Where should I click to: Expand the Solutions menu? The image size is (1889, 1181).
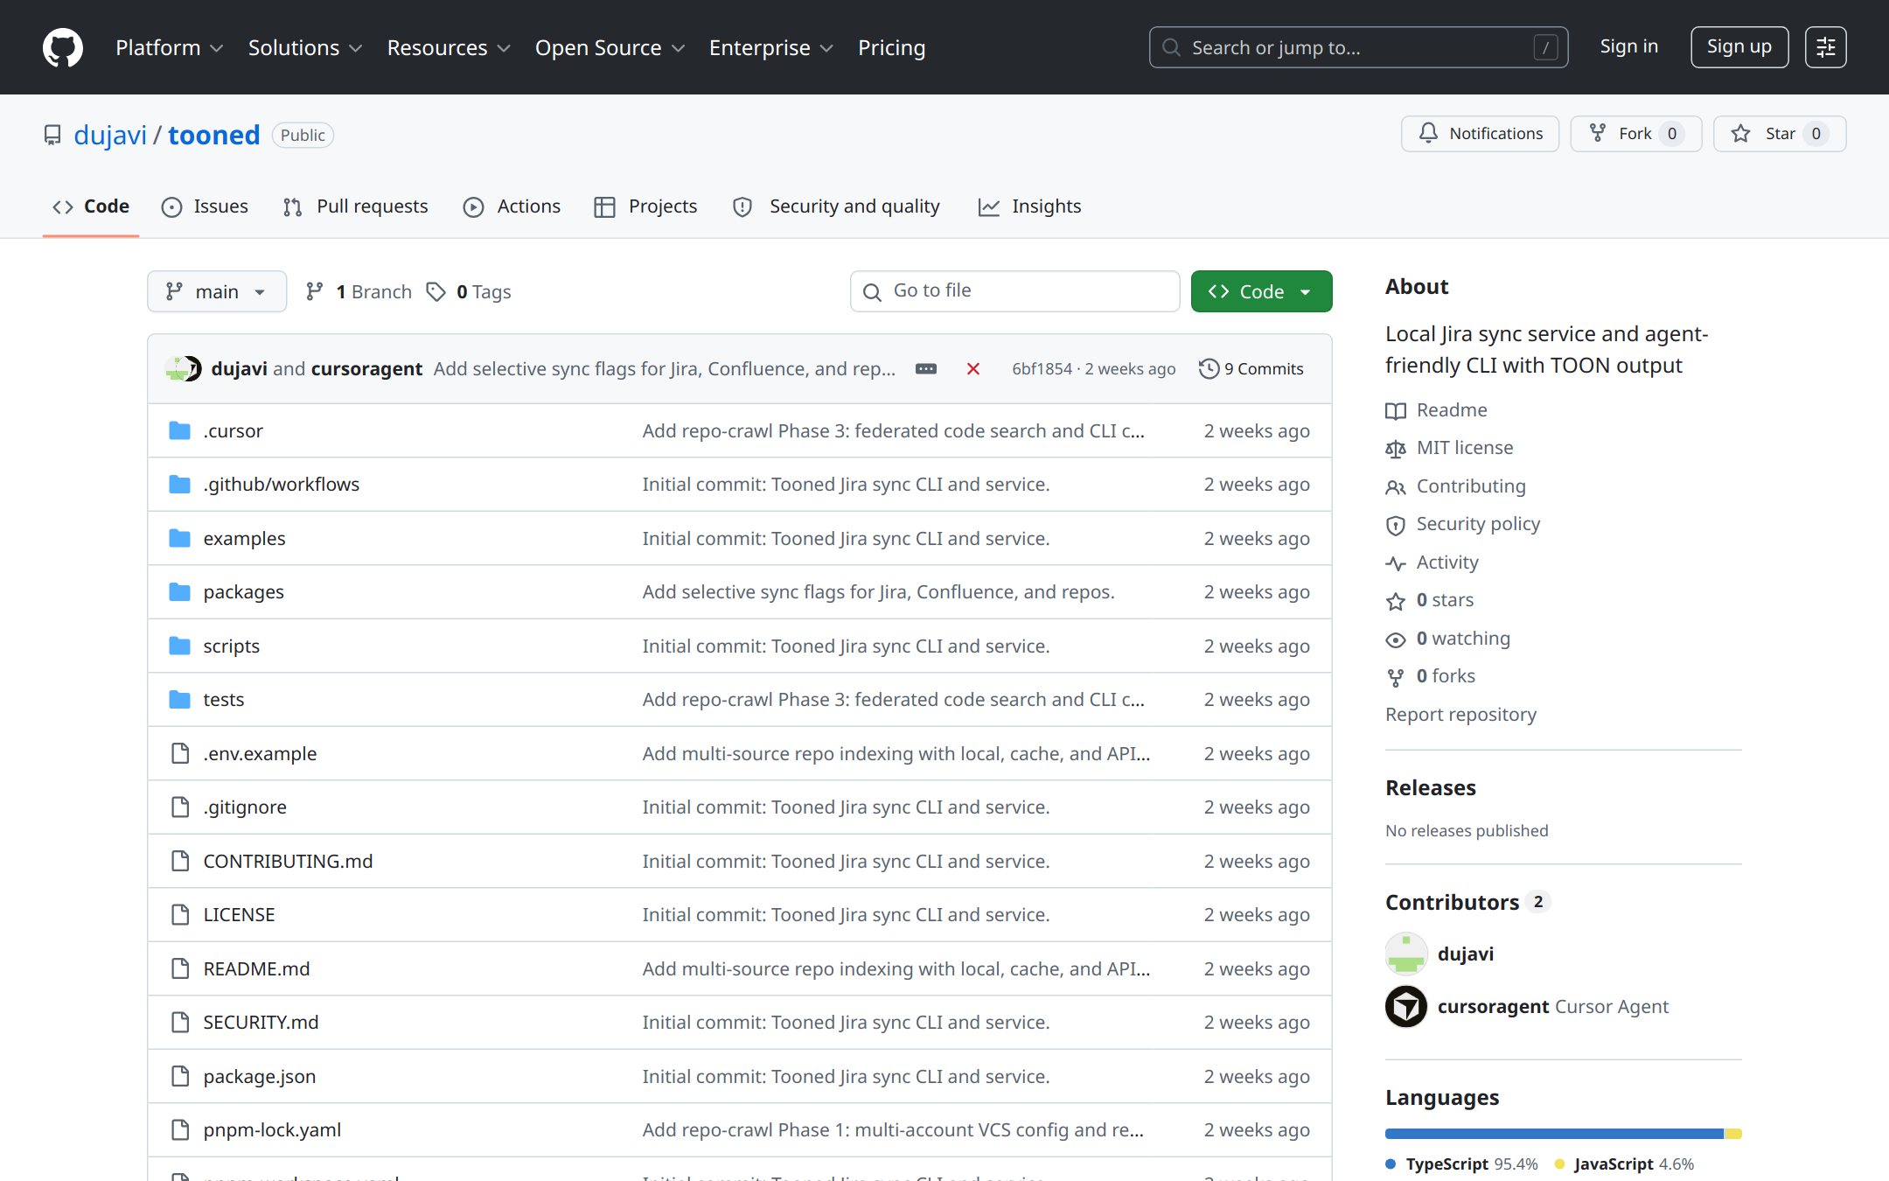click(x=304, y=47)
